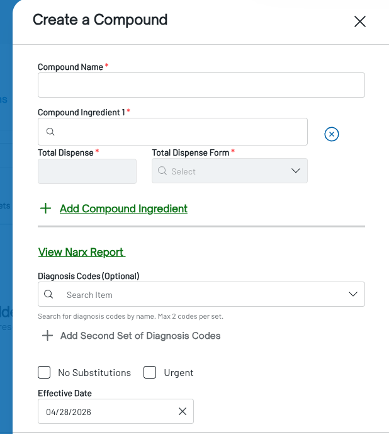This screenshot has height=434, width=389.
Task: Expand Total Dispense Form dropdown arrow
Action: (x=296, y=171)
